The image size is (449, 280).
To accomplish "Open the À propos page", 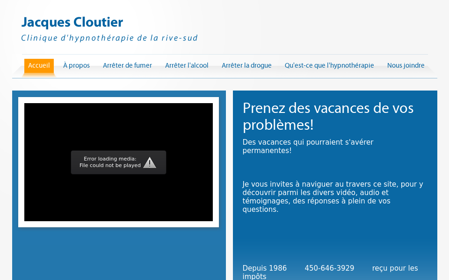I will click(x=76, y=65).
